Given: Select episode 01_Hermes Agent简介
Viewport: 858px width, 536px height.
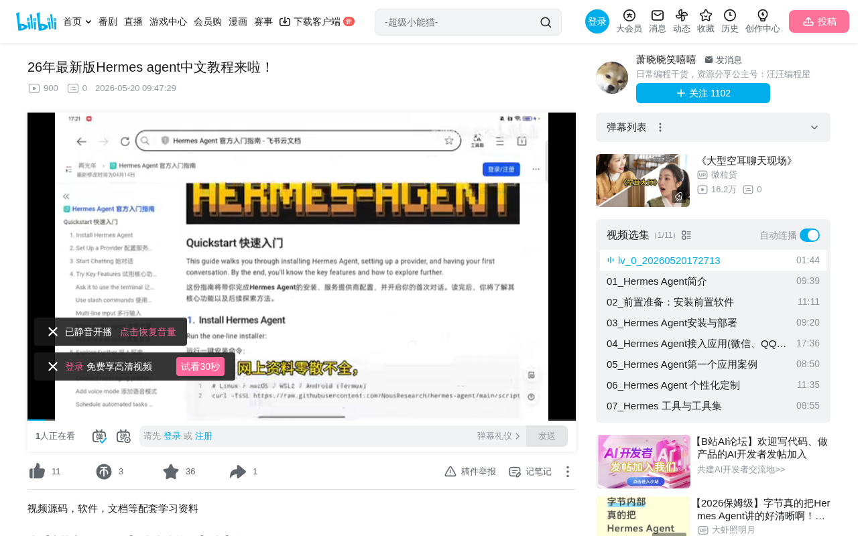Looking at the screenshot, I should click(x=713, y=281).
